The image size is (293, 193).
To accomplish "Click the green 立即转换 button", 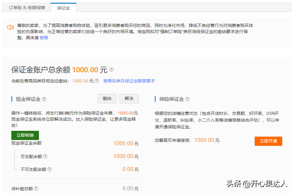I will click(25, 135).
